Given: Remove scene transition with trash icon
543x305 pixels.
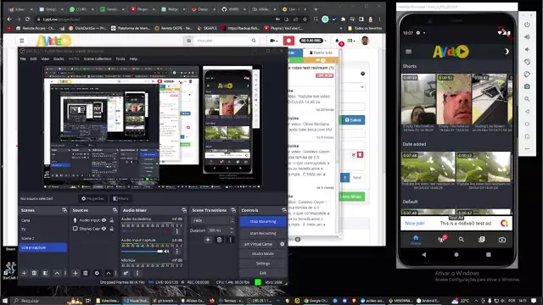Looking at the screenshot, I should click(x=219, y=240).
